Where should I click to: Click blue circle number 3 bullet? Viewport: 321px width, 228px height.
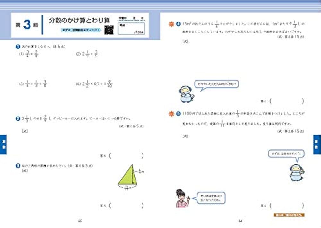coord(18,166)
